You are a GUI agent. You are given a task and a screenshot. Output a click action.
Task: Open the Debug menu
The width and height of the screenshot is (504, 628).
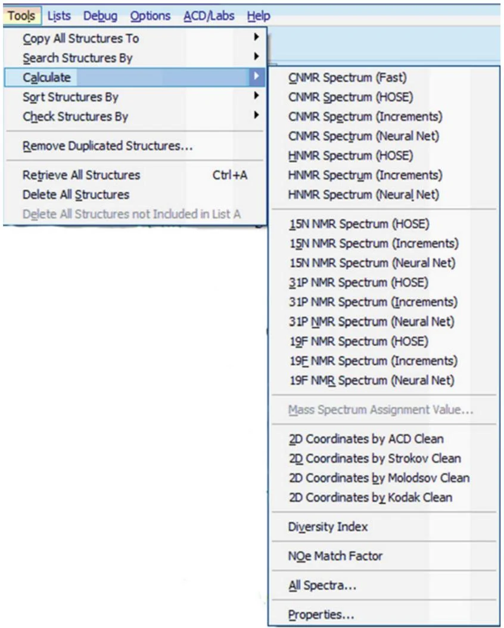[101, 16]
